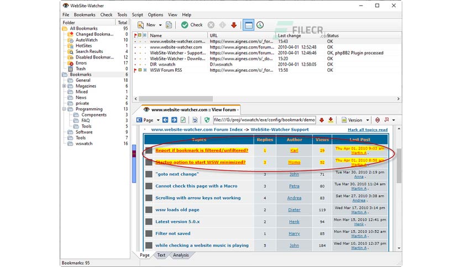
Task: Click the red flag column header icon
Action: pyautogui.click(x=135, y=35)
